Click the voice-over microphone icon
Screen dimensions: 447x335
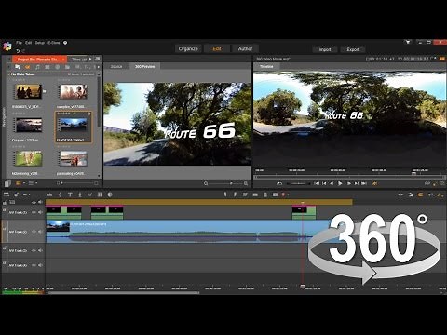[x=80, y=194]
